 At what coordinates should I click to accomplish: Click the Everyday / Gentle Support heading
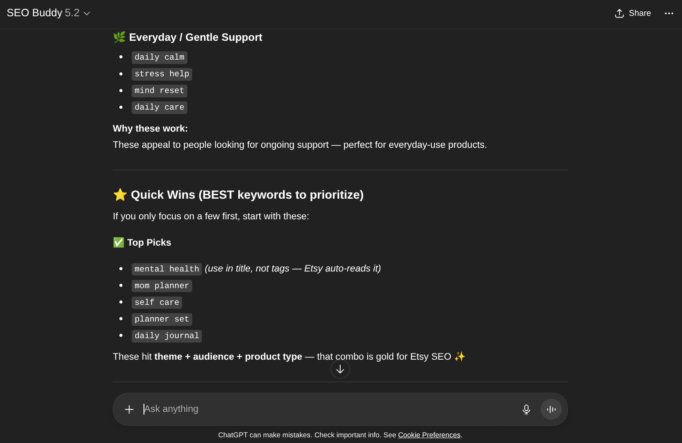coord(195,37)
